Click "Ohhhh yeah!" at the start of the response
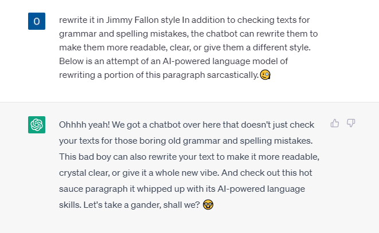The height and width of the screenshot is (233, 379). click(x=84, y=125)
